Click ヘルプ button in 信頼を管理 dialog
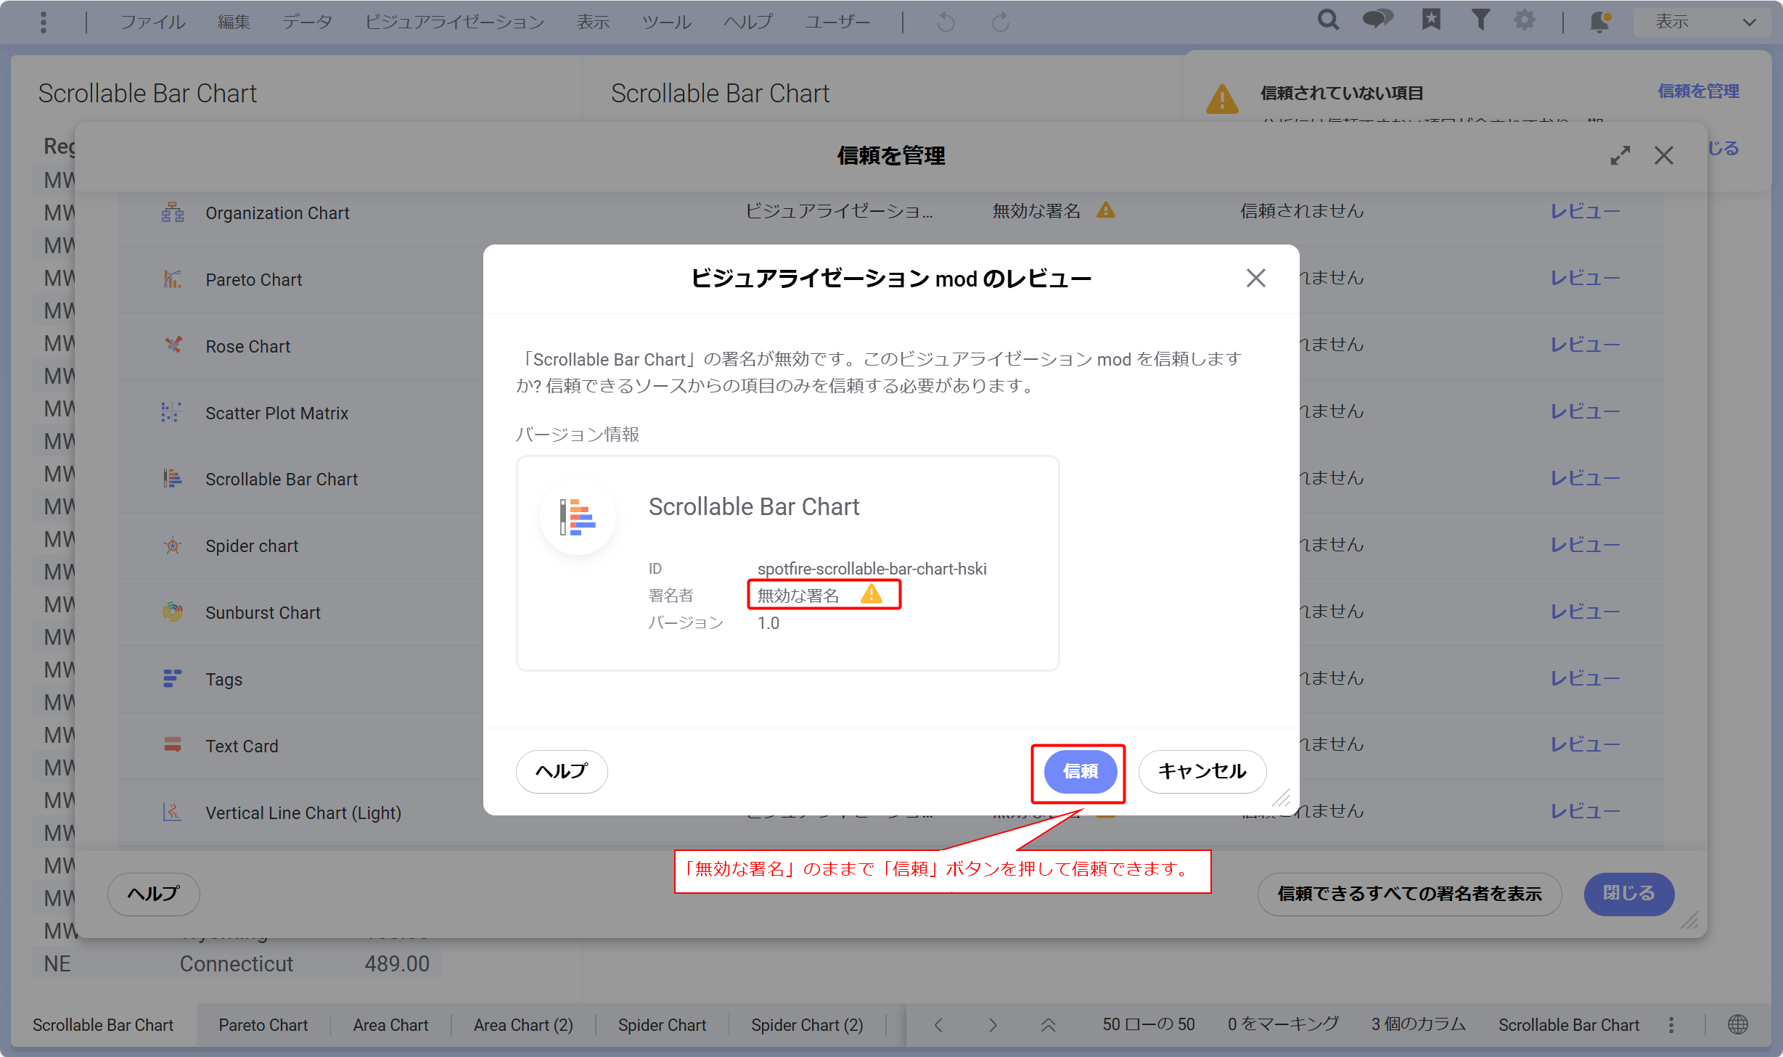The image size is (1783, 1057). (153, 894)
